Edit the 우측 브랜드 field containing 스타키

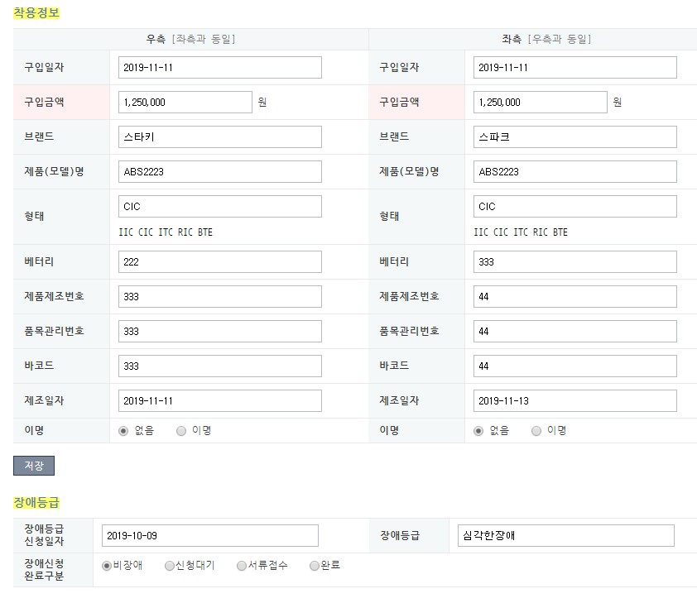(x=219, y=137)
